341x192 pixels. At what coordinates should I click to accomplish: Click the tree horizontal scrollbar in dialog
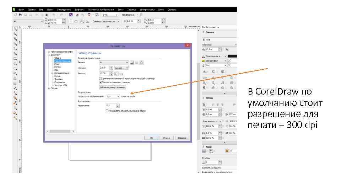pyautogui.click(x=61, y=131)
